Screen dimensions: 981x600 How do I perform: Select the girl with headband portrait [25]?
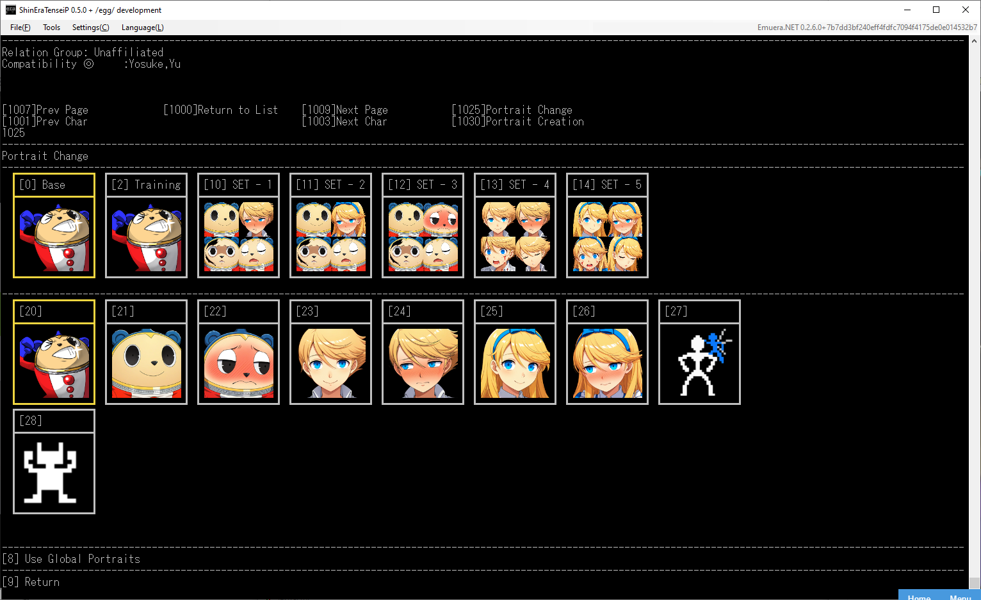[x=515, y=364]
